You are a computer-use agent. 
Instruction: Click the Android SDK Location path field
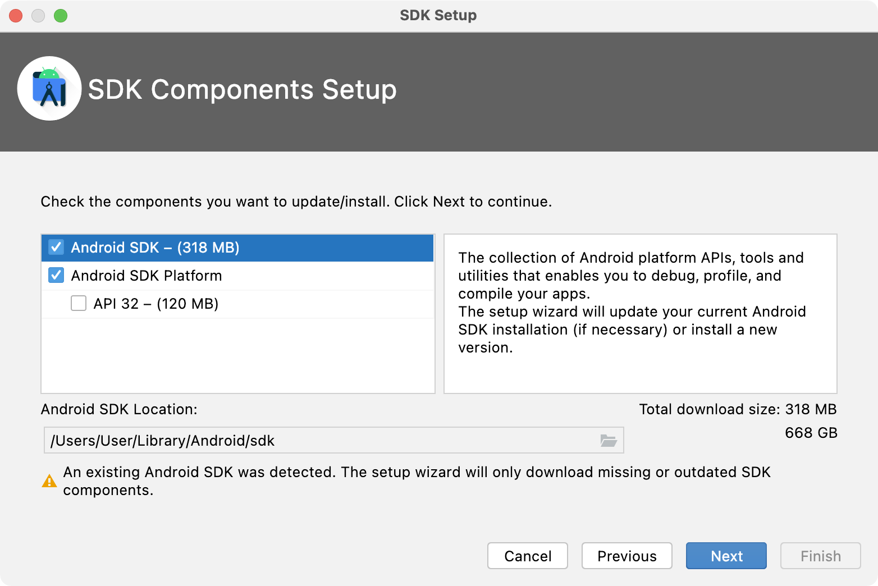pyautogui.click(x=333, y=441)
